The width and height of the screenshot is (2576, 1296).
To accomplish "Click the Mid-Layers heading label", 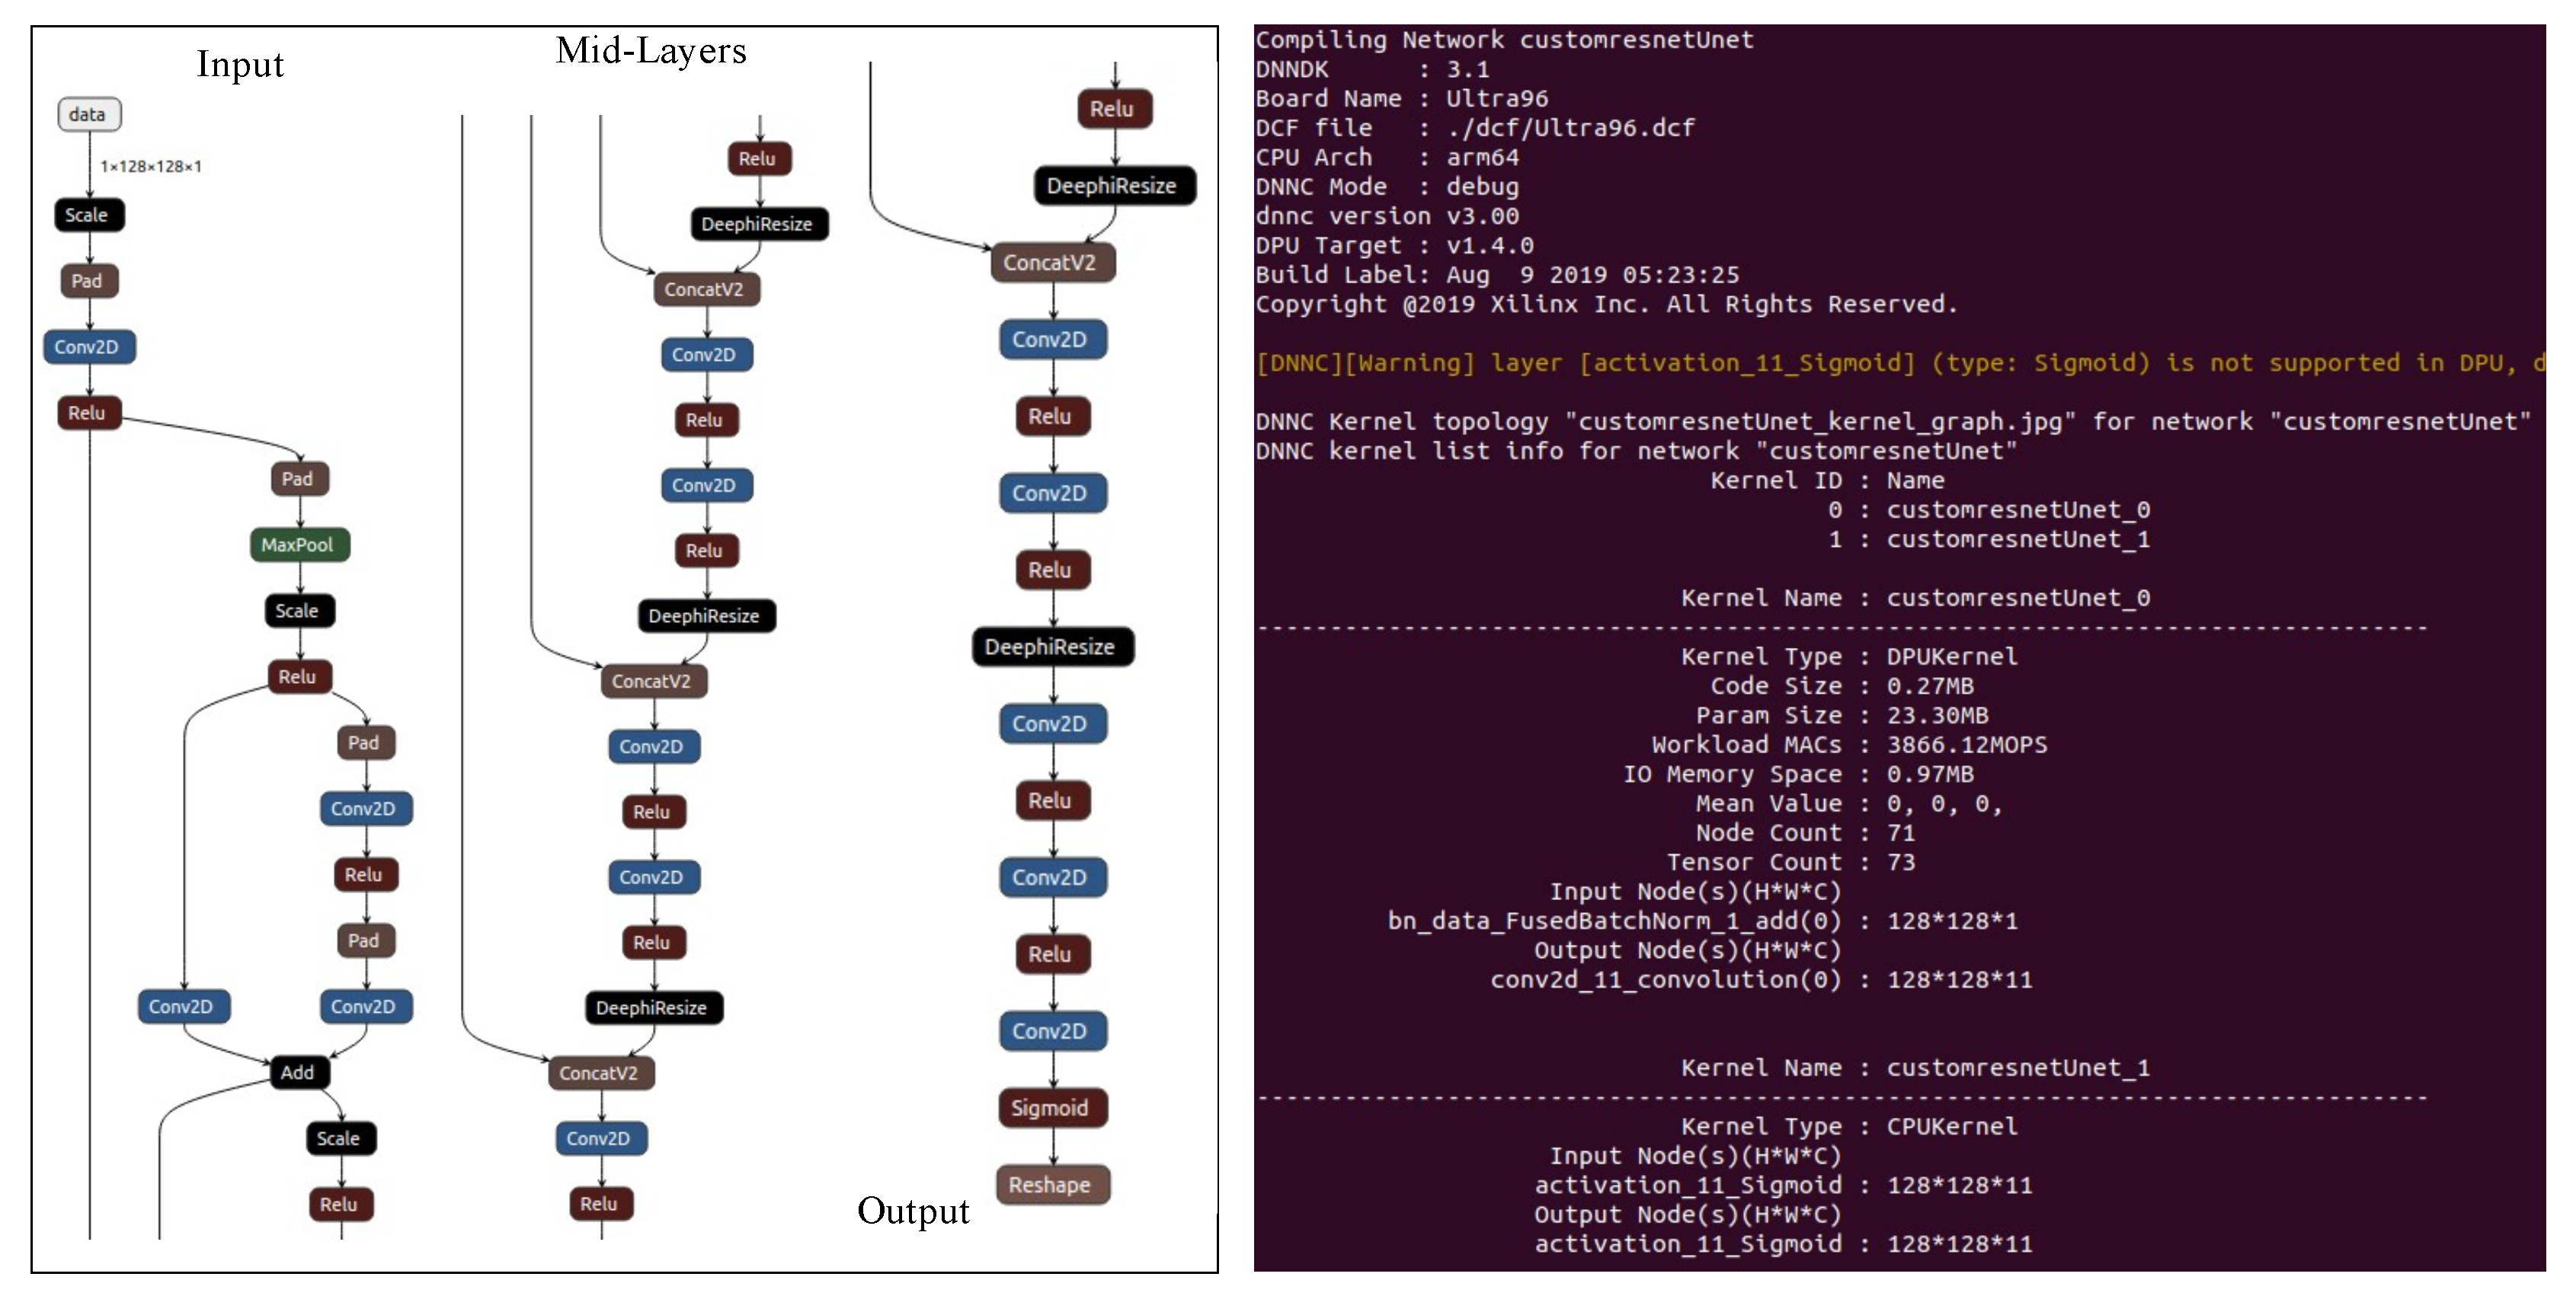I will pyautogui.click(x=651, y=50).
